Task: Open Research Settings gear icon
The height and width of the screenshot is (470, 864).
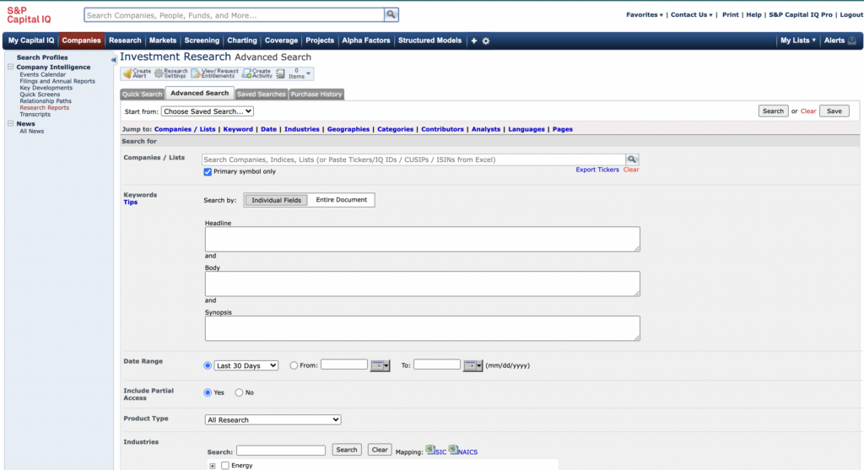Action: pyautogui.click(x=159, y=74)
